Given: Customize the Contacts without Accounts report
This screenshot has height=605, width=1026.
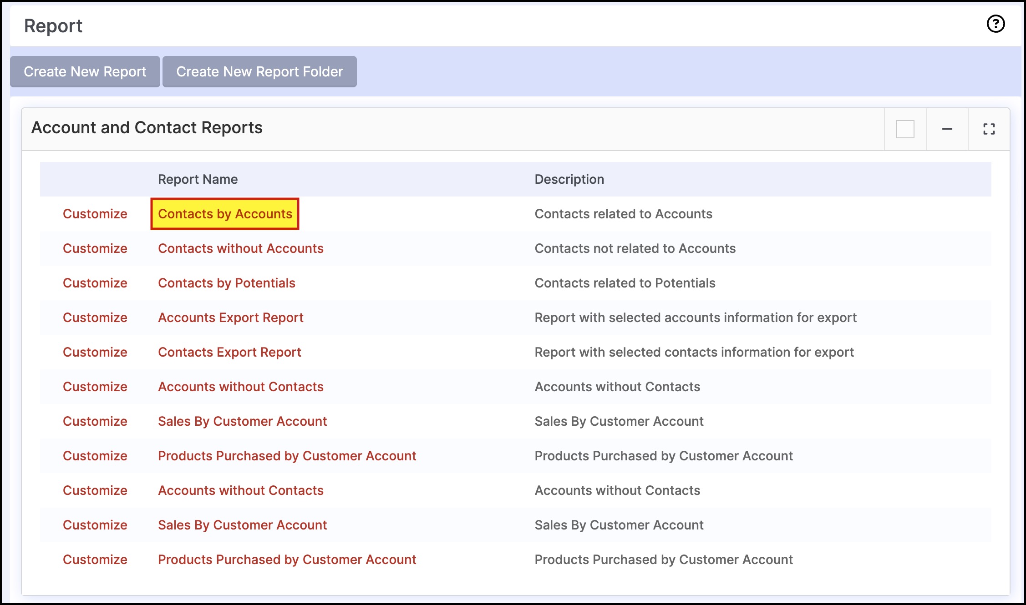Looking at the screenshot, I should click(x=95, y=248).
